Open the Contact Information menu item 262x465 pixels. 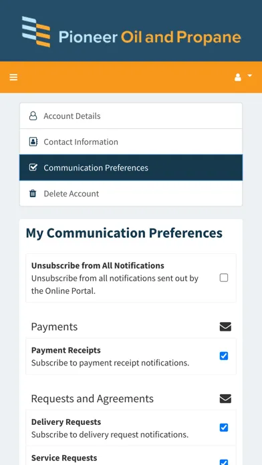[x=131, y=142]
